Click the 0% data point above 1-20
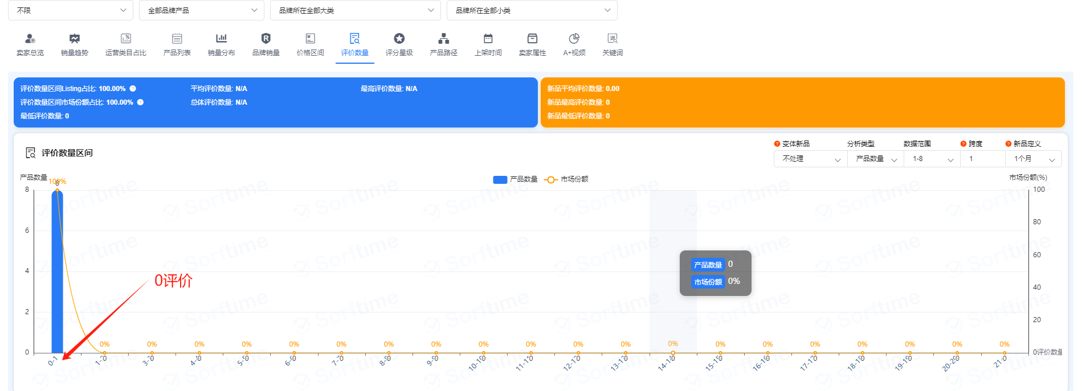The image size is (1082, 391). [x=104, y=352]
